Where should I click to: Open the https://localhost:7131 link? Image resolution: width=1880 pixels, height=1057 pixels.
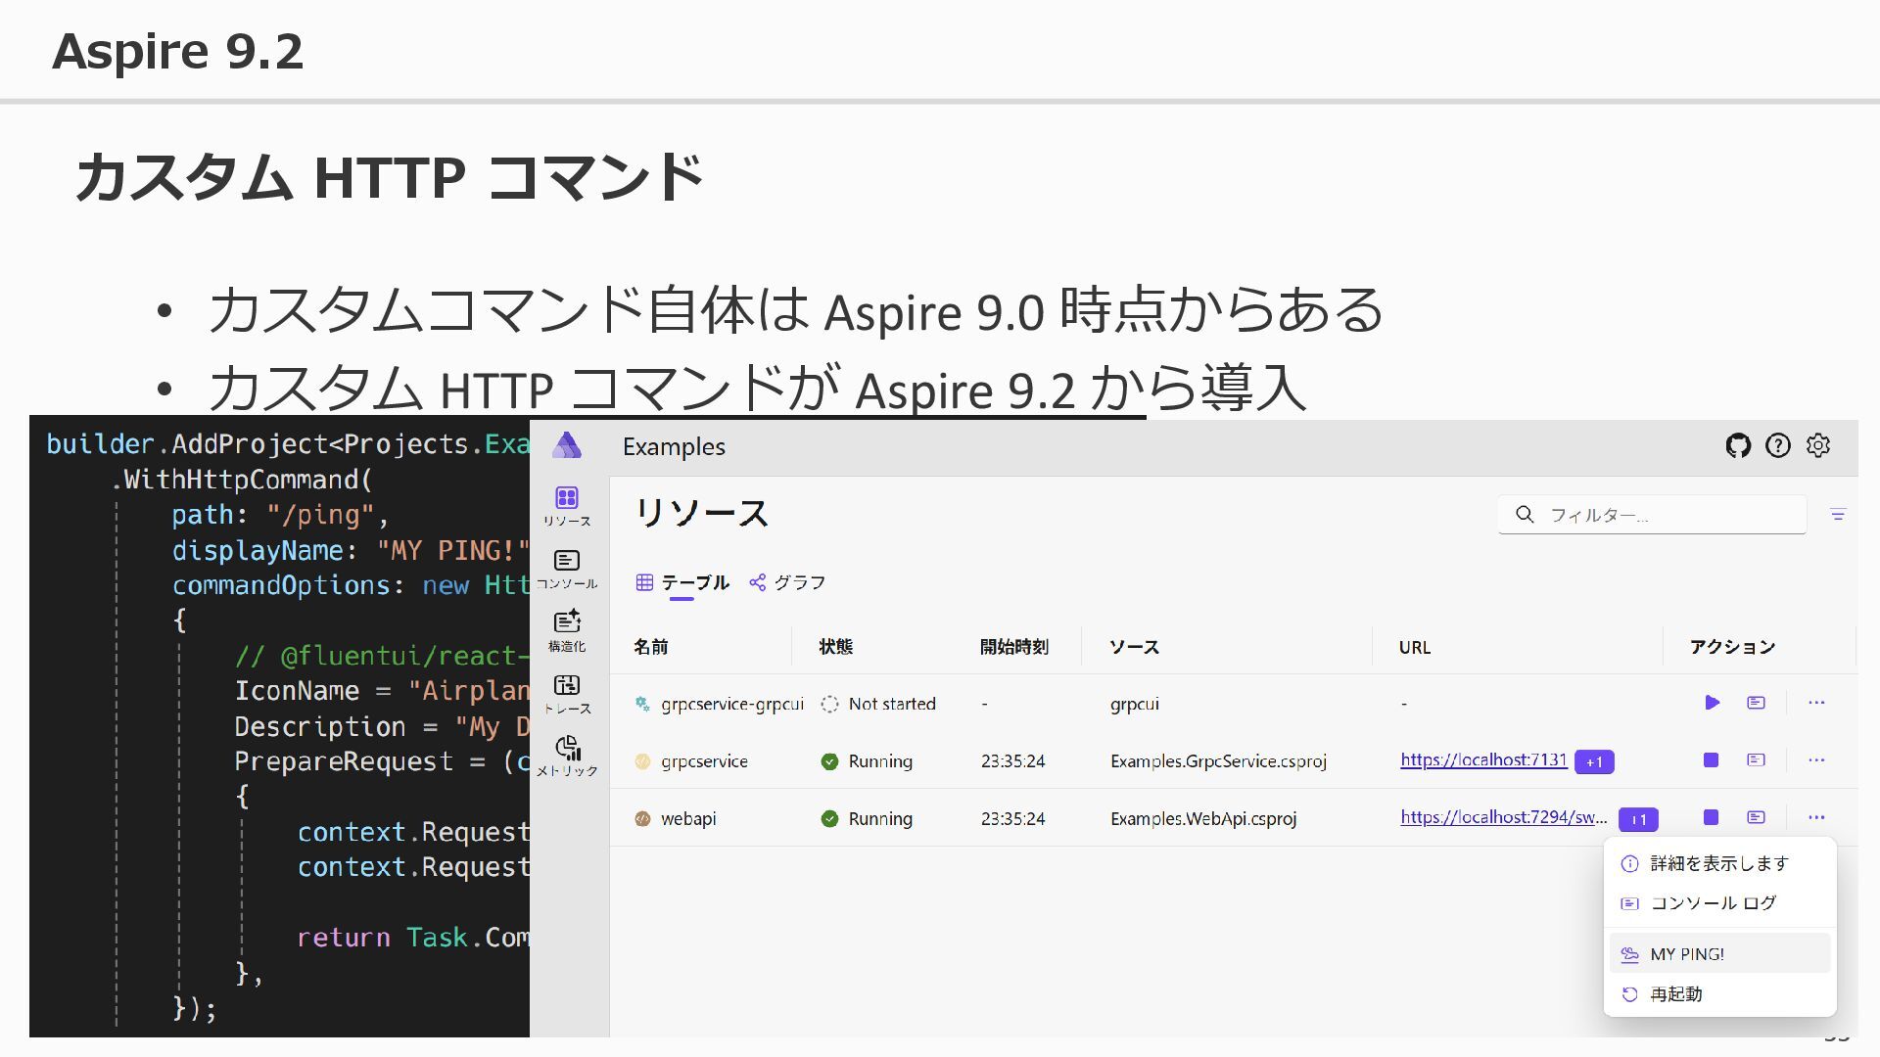coord(1483,760)
